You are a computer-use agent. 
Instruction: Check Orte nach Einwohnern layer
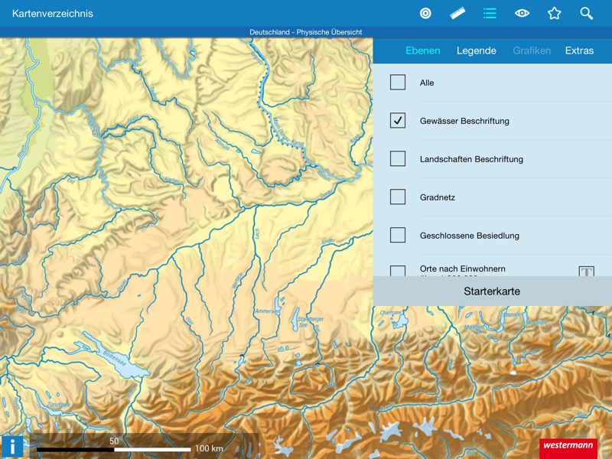pyautogui.click(x=398, y=271)
